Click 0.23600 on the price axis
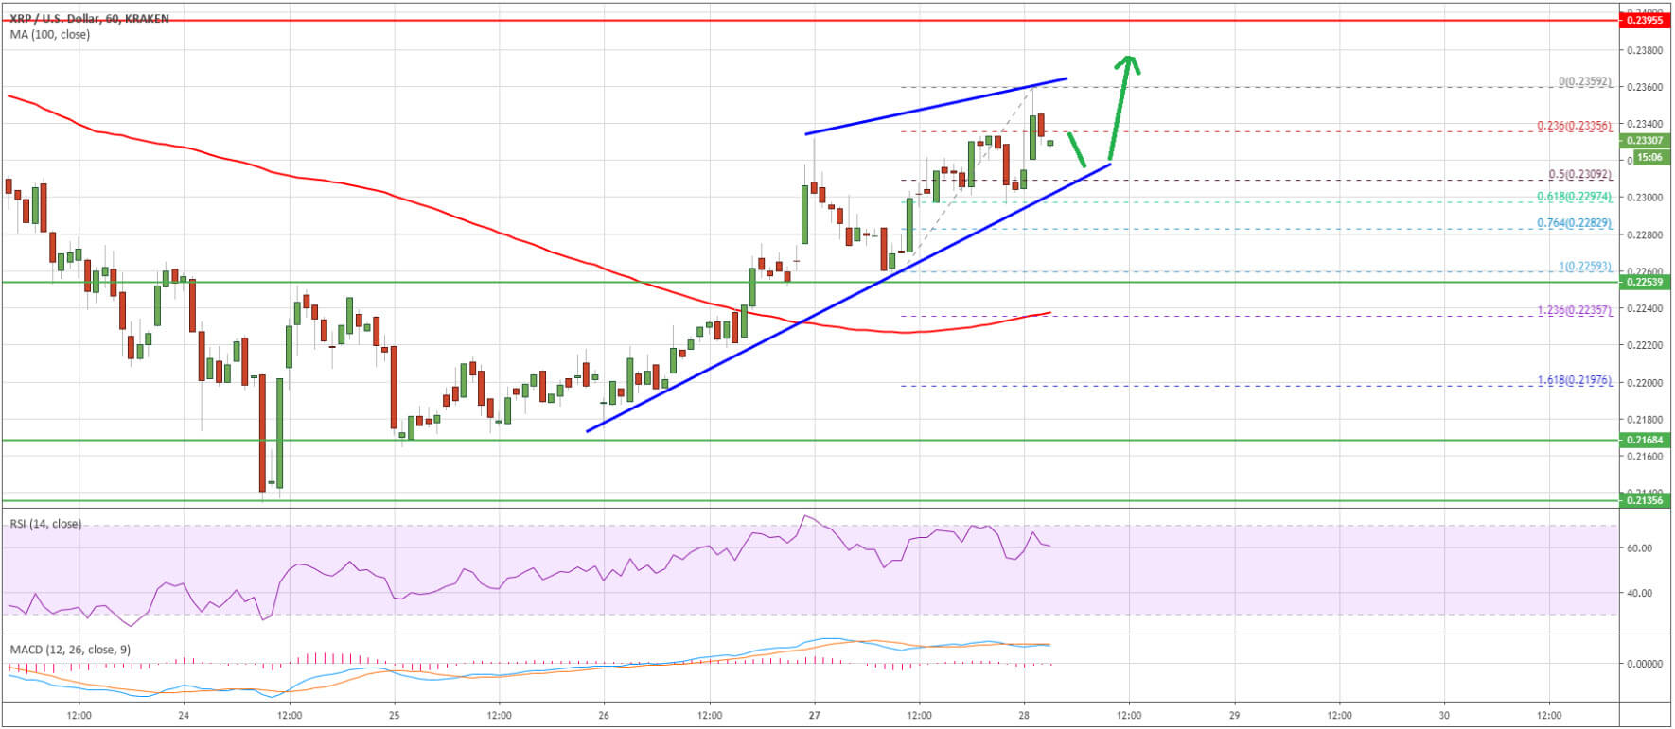This screenshot has width=1675, height=729. [x=1644, y=87]
